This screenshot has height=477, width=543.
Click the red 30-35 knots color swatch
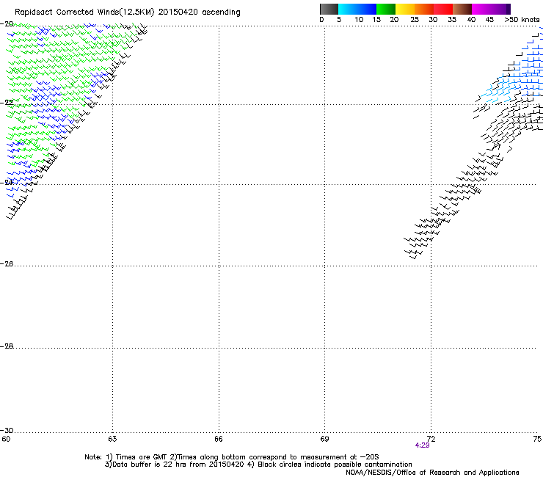(x=443, y=9)
